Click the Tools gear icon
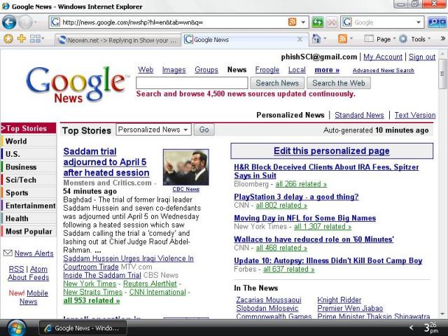Image resolution: width=448 pixels, height=336 pixels. pos(403,39)
